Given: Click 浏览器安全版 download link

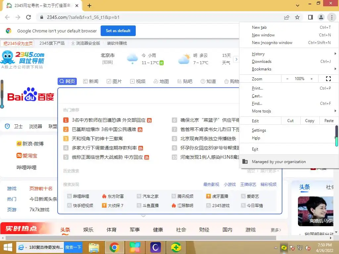Looking at the screenshot, I should [x=86, y=43].
